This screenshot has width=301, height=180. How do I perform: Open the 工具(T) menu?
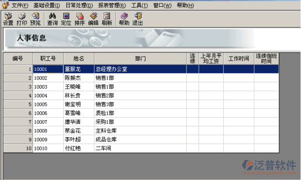click(x=140, y=5)
